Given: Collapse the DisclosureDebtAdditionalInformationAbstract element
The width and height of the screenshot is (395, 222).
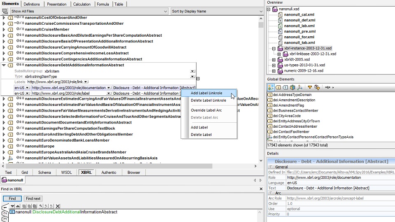Looking at the screenshot, I should pos(4,65).
